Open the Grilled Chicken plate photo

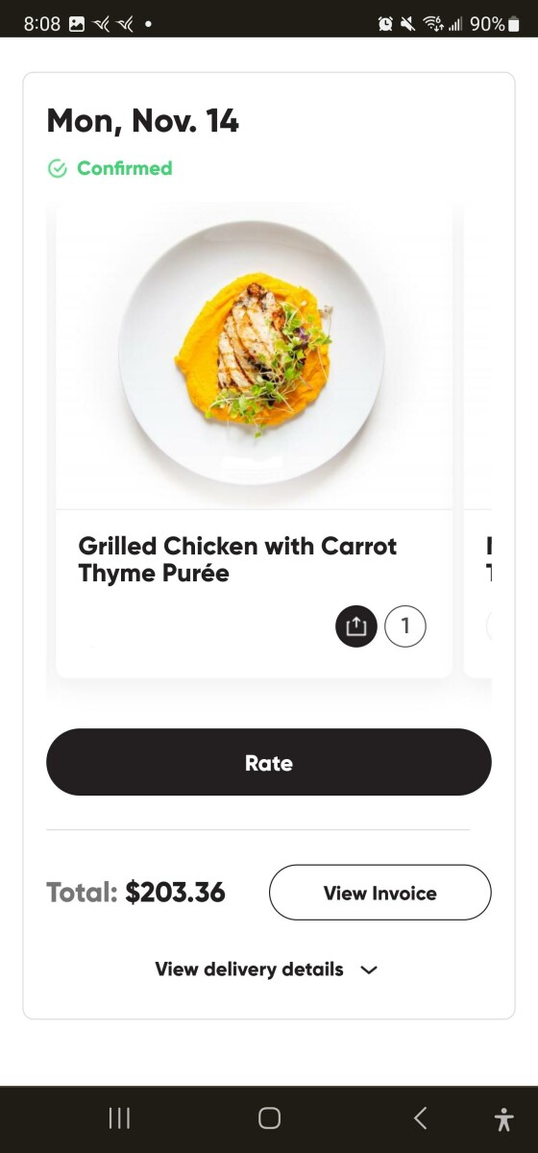(254, 356)
